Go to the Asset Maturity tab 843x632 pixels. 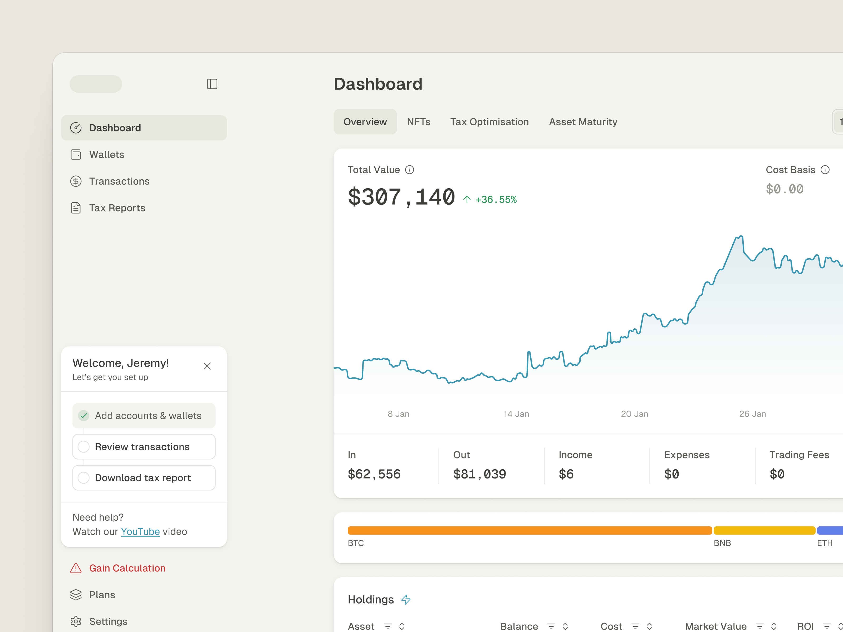coord(583,122)
